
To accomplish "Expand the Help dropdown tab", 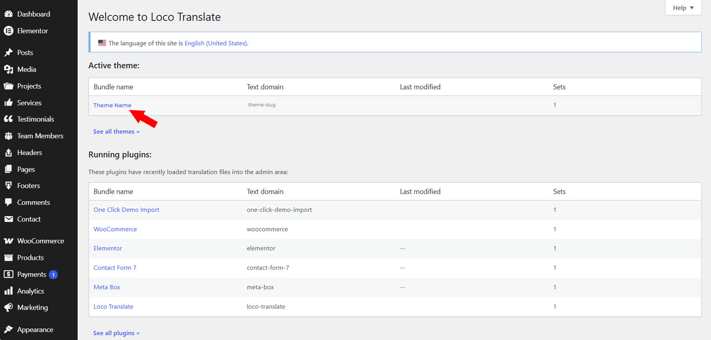I will 683,8.
